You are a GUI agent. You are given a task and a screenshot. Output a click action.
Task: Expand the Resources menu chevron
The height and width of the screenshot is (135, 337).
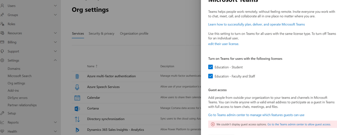point(55,33)
